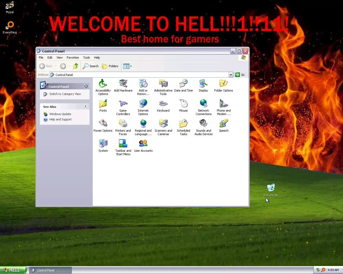Open Scanners and Cameras icon

163,127
